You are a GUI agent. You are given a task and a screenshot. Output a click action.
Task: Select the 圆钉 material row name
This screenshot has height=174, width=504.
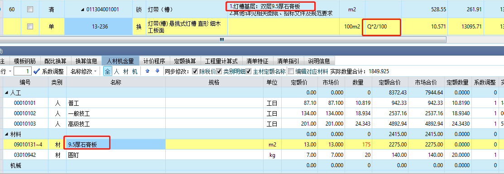coord(74,155)
